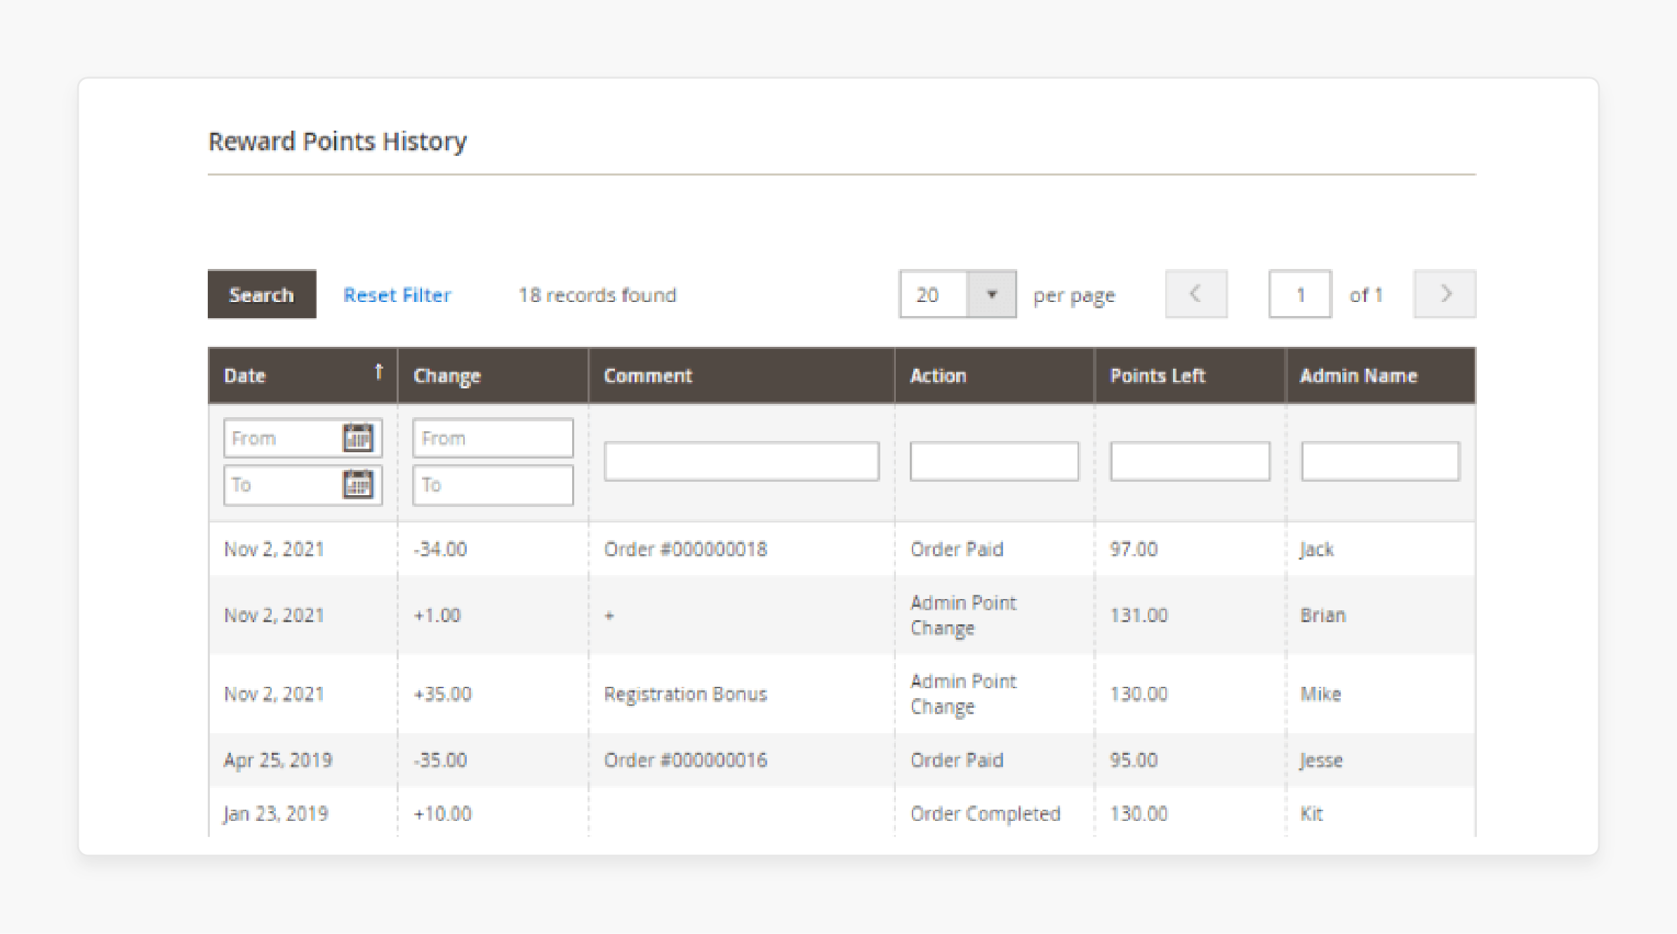Open the Date From calendar picker
This screenshot has width=1677, height=934.
tap(358, 438)
